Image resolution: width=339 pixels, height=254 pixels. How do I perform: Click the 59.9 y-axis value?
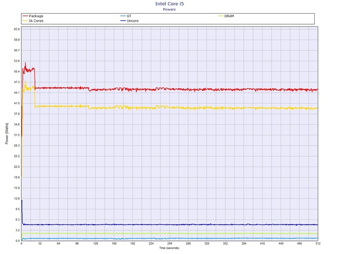point(17,40)
